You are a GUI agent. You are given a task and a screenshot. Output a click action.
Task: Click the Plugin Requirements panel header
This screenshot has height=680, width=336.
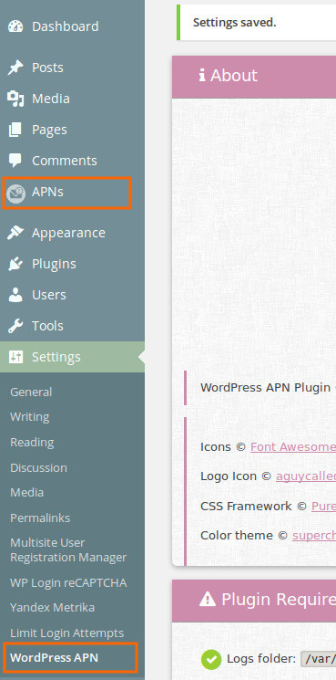[x=254, y=601]
